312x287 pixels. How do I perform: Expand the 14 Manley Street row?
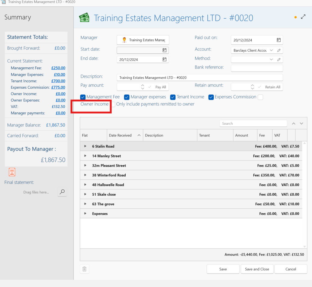click(x=85, y=156)
